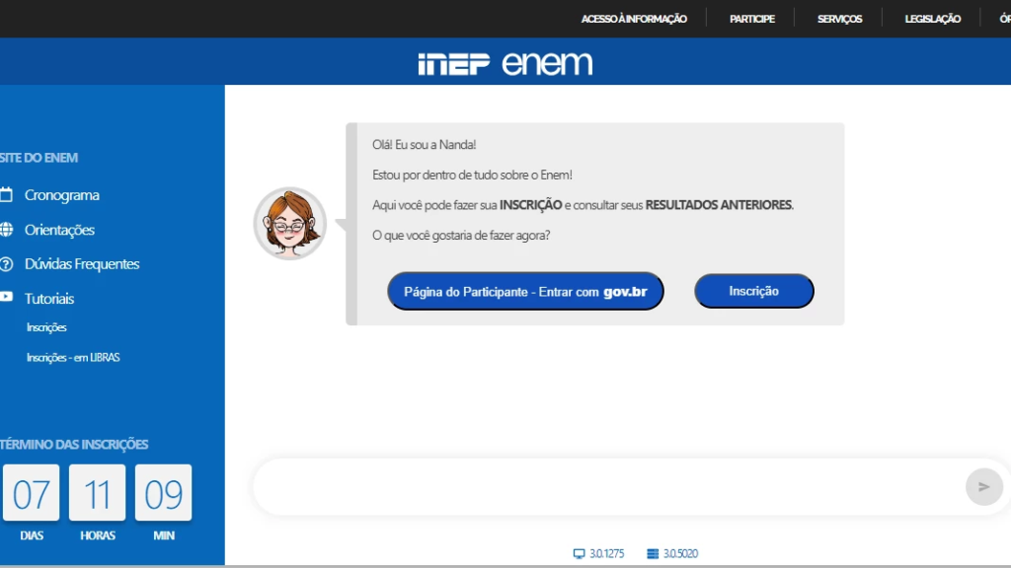Open the Participe menu item
Image resolution: width=1011 pixels, height=568 pixels.
point(751,19)
